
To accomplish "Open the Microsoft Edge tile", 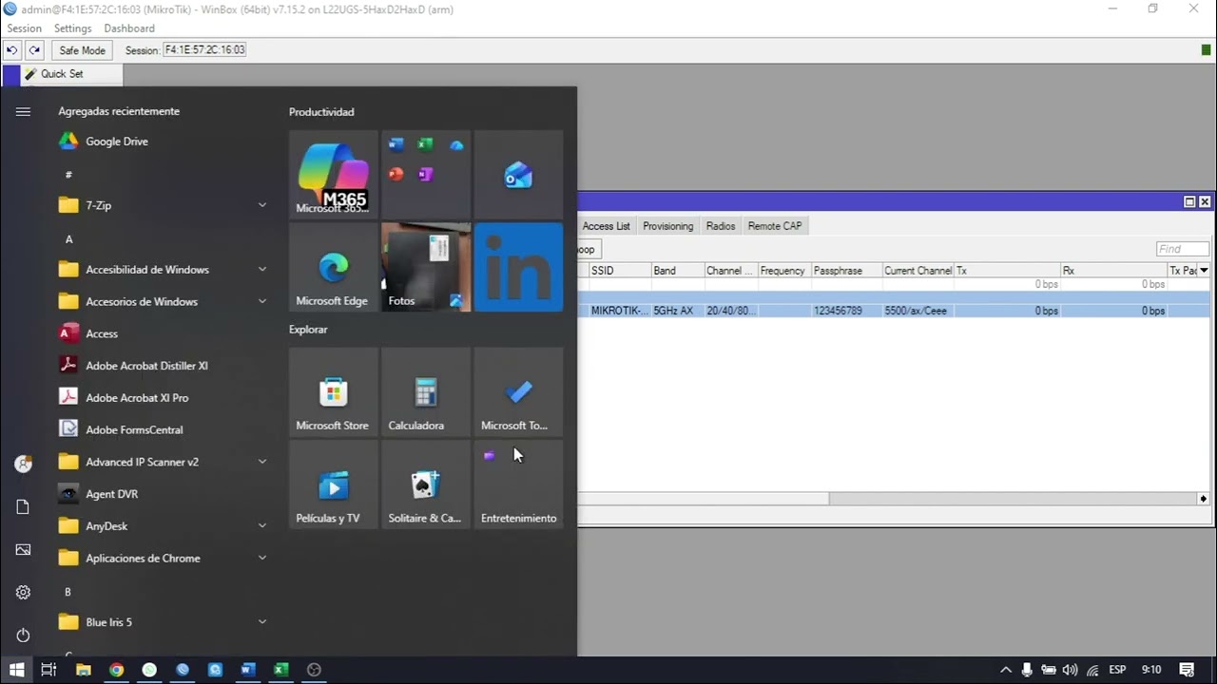I will (333, 267).
